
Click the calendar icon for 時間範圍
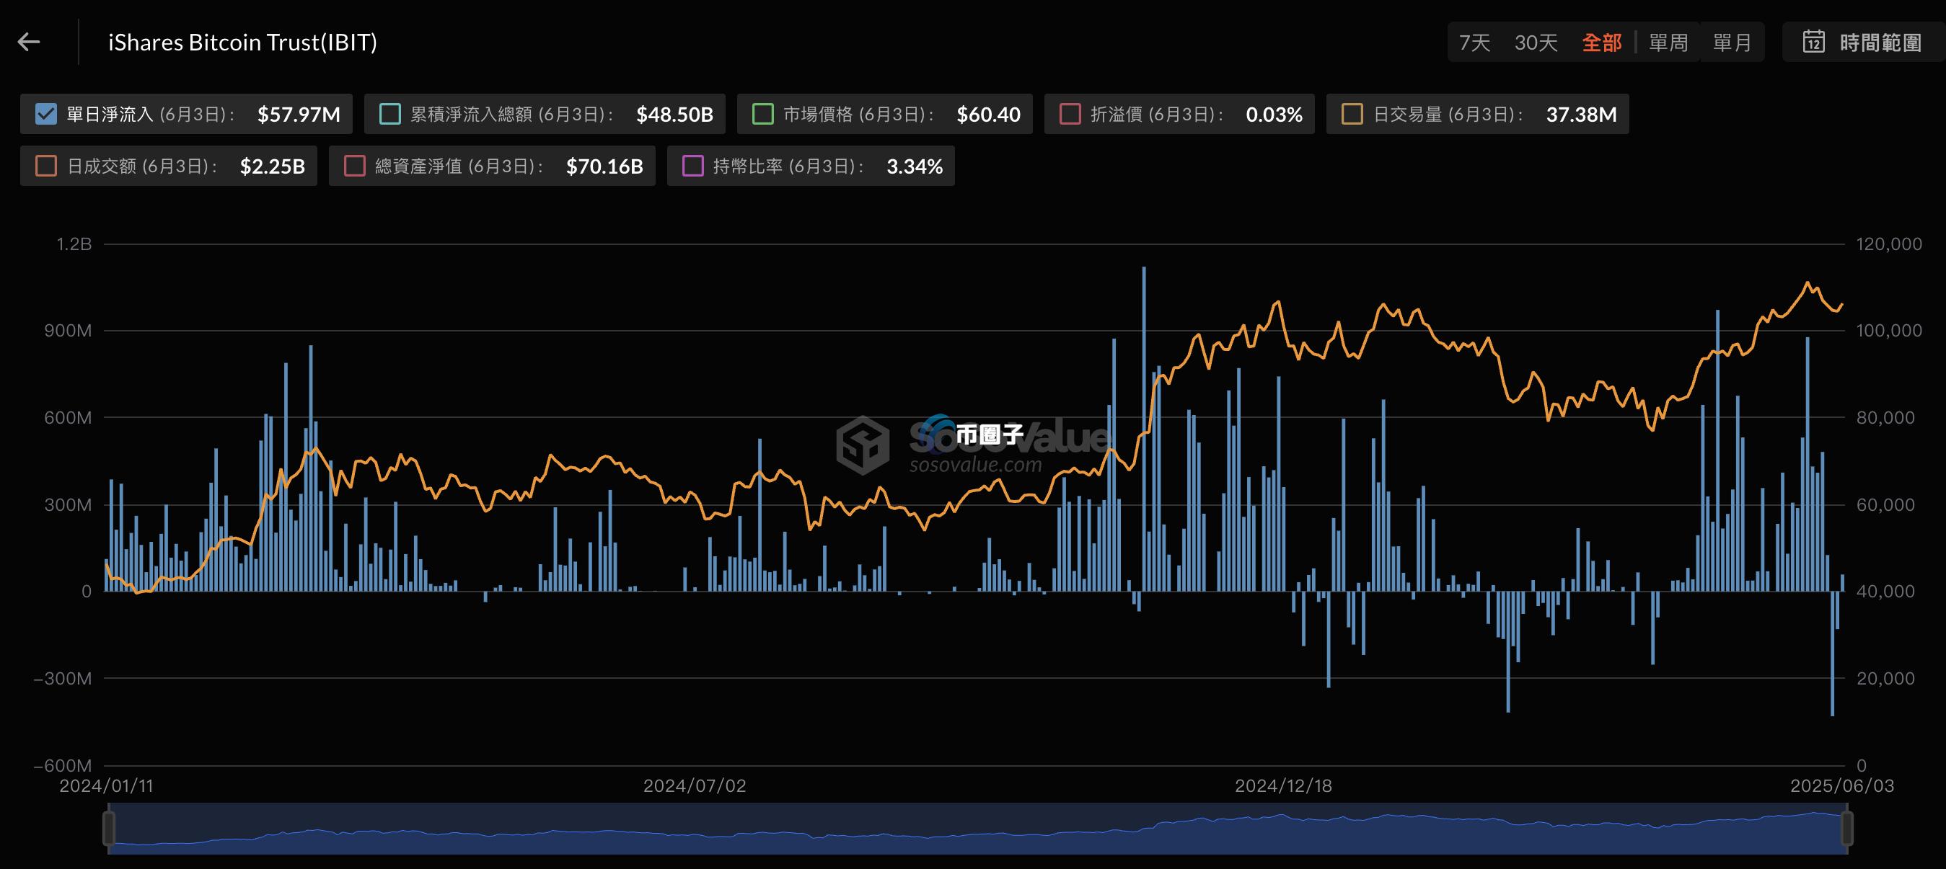pos(1814,43)
